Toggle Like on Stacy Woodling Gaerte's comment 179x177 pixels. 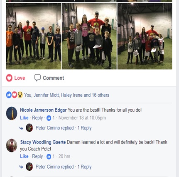click(x=24, y=156)
